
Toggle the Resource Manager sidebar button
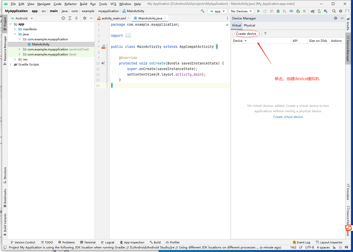tap(5, 51)
